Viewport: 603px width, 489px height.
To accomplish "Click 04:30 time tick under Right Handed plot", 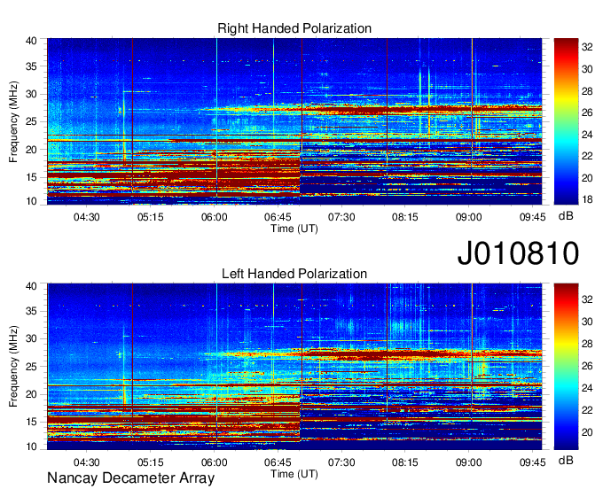I will [x=87, y=217].
